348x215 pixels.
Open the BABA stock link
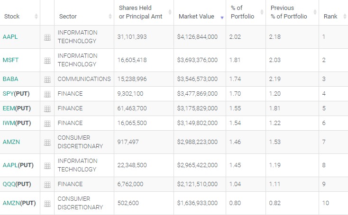(x=10, y=79)
